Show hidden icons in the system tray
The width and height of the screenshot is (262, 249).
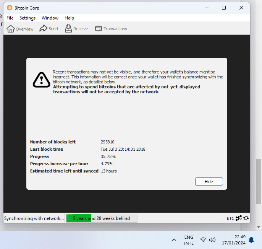click(x=174, y=240)
